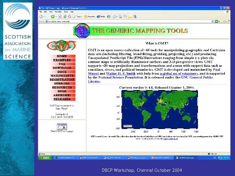Screen dimensions: 235x176
Task: Click the 'Visit SOEST home page' text
Action: click(x=62, y=131)
